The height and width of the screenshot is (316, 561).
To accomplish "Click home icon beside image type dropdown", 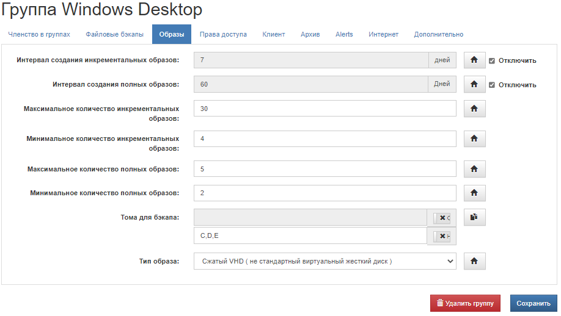I will tap(474, 261).
